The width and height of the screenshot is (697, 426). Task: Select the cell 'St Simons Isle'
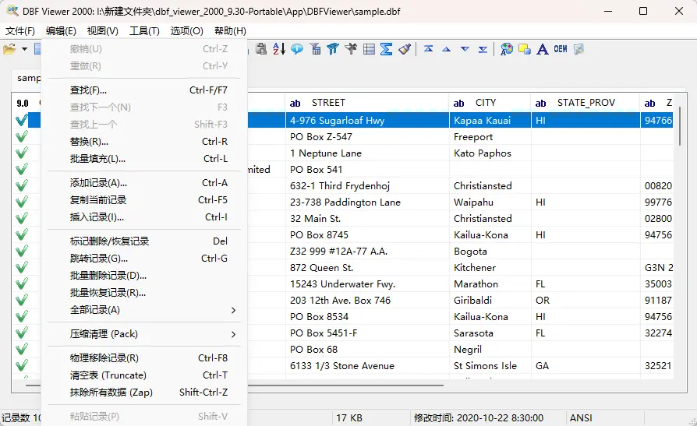pyautogui.click(x=490, y=365)
